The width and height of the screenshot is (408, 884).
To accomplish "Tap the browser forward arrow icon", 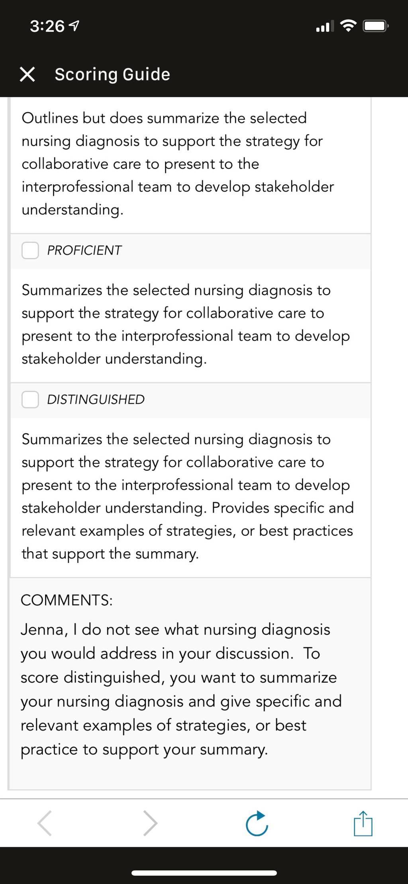I will (150, 823).
